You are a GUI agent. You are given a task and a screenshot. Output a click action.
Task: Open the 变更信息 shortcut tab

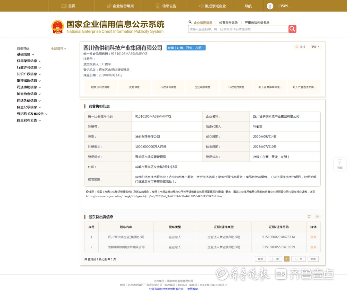tap(134, 87)
